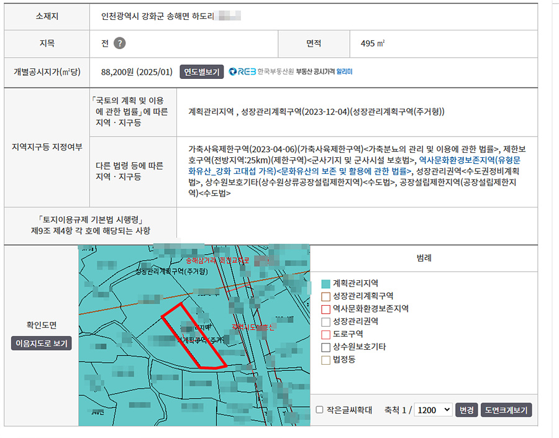The width and height of the screenshot is (559, 438).
Task: Click the 계획관리지역 teal legend swatch
Action: click(325, 283)
